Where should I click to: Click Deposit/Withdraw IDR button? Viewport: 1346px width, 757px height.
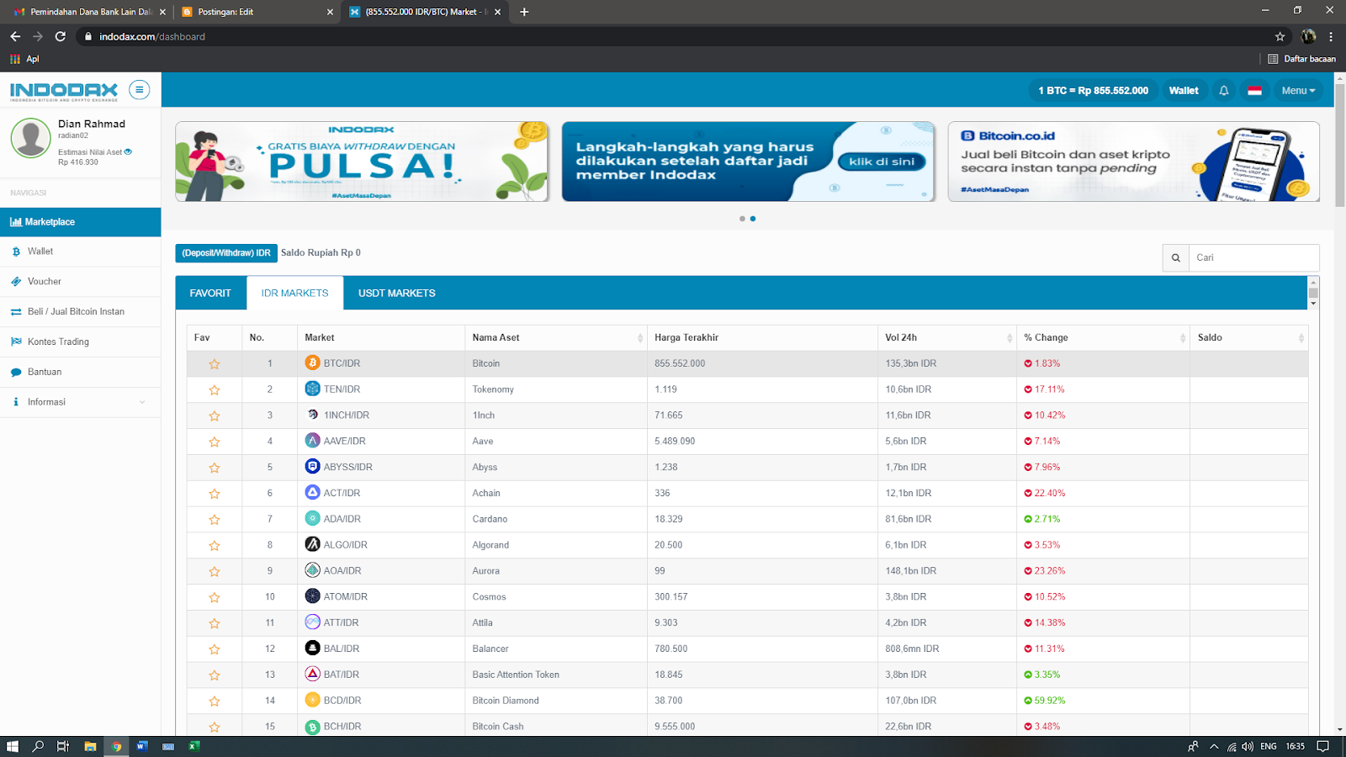[x=226, y=253]
